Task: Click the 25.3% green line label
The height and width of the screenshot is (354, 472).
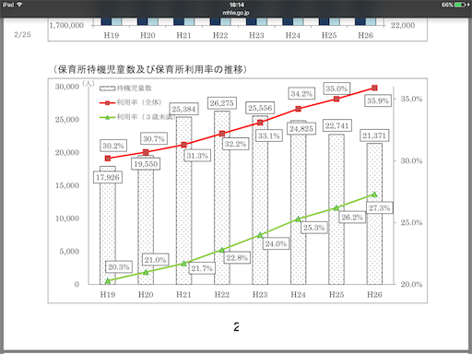Action: tap(314, 228)
